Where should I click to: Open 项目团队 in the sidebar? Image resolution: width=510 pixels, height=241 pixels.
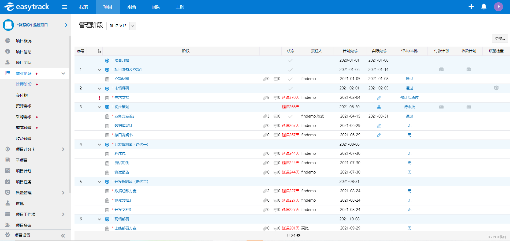coord(24,62)
